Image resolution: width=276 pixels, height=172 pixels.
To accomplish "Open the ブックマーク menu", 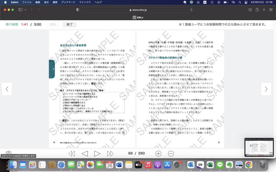I will tap(68, 2).
